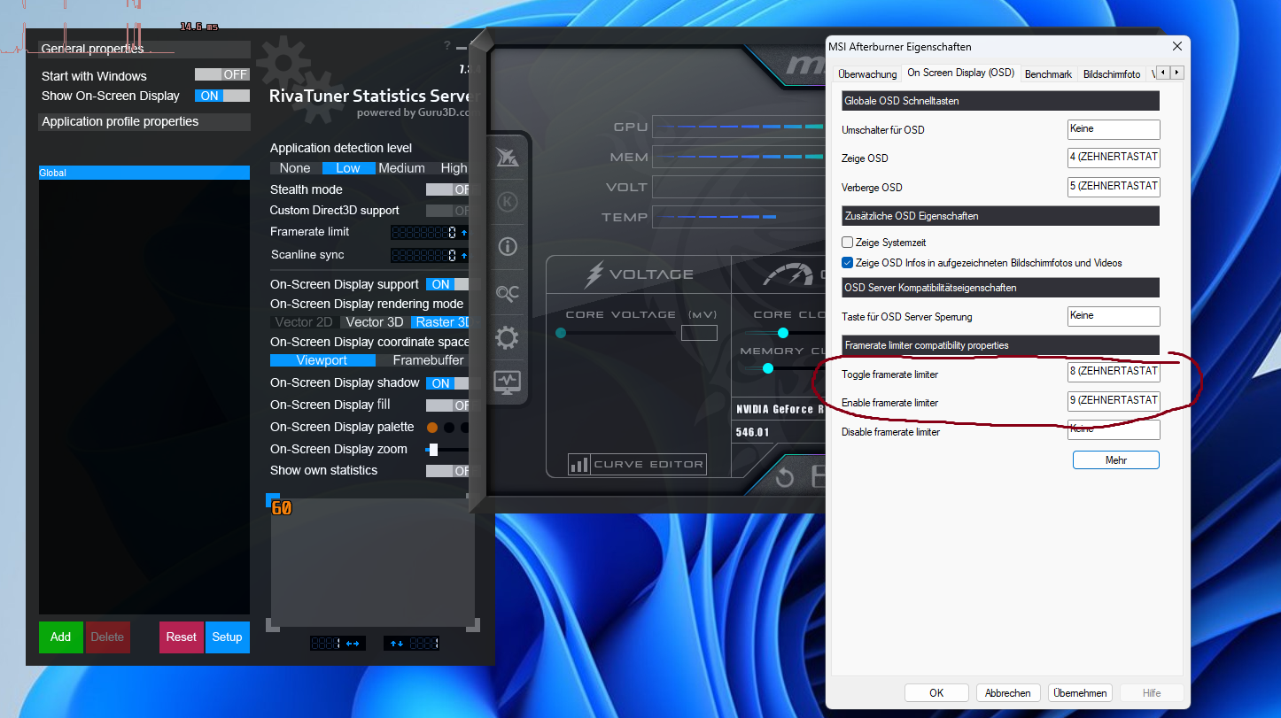Click the On-Screen Display zoom slider handle
Screen dimensions: 1281x718
click(x=433, y=450)
